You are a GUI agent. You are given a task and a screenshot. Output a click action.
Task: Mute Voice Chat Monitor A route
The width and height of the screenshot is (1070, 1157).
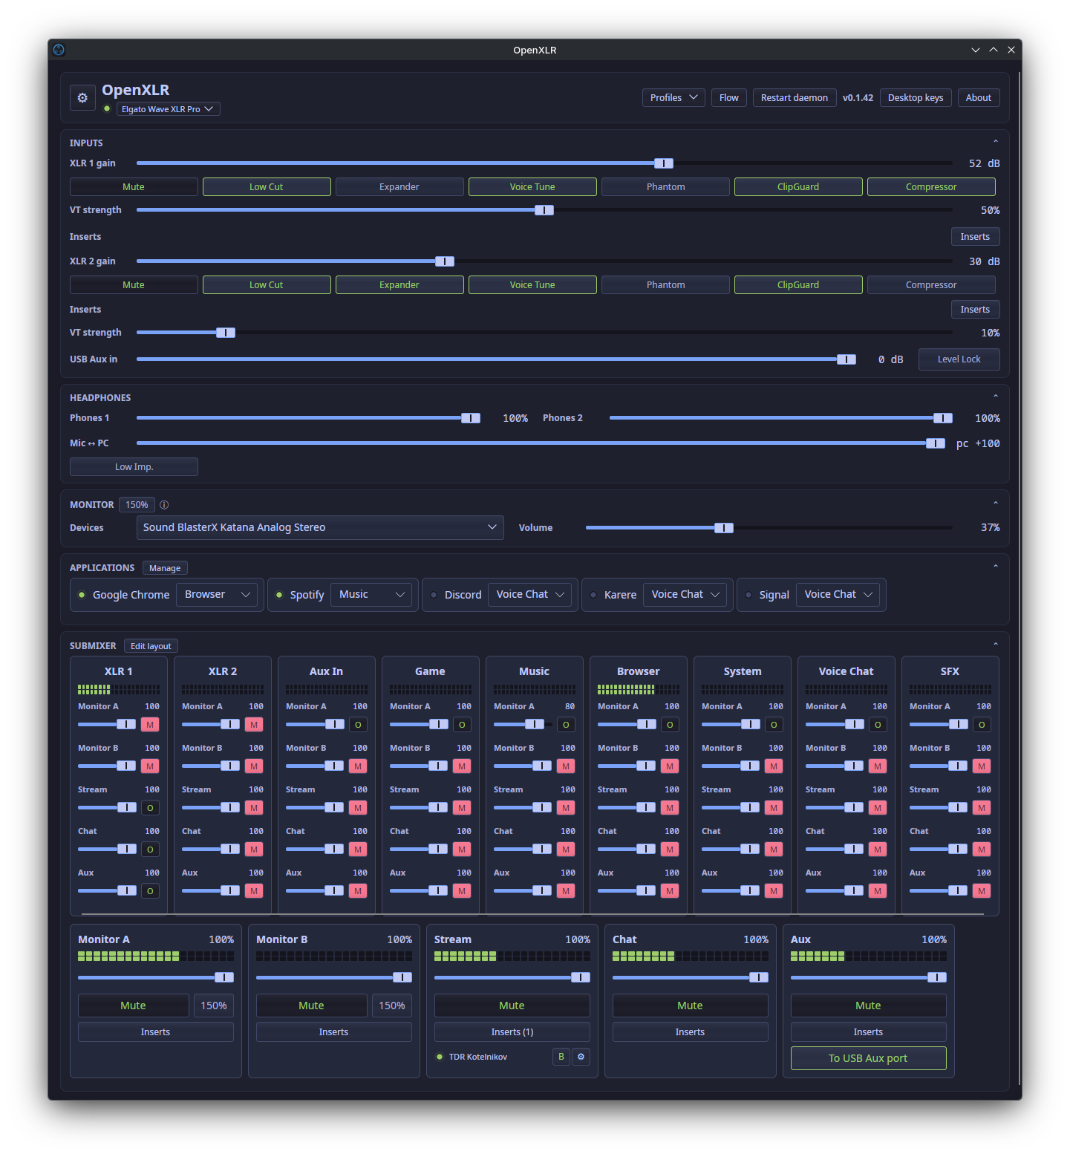coord(878,725)
